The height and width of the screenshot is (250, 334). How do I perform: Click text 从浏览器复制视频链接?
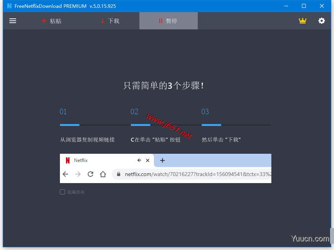[87, 140]
